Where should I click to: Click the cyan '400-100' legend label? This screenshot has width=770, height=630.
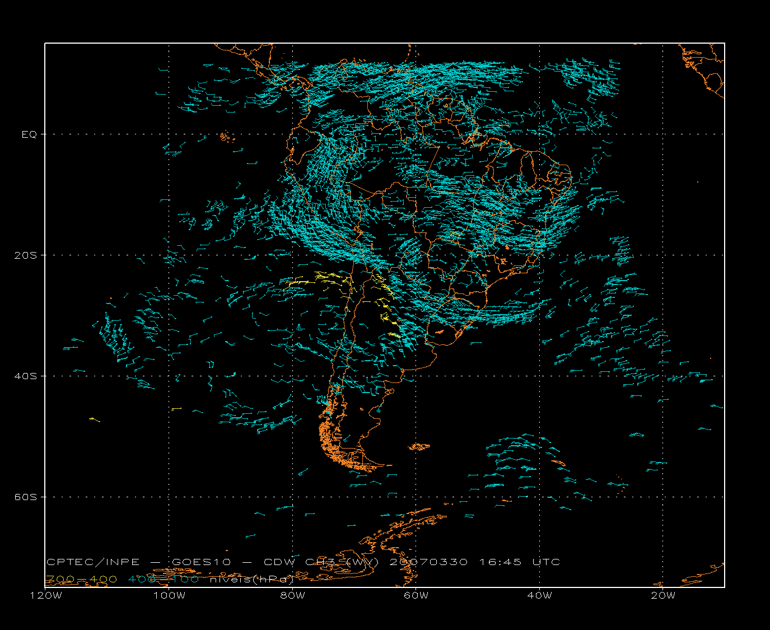(164, 579)
